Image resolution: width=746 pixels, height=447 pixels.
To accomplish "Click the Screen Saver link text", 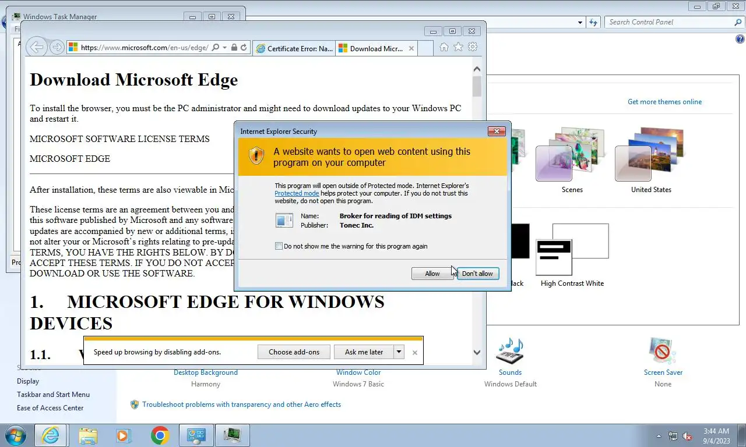I will [x=663, y=372].
